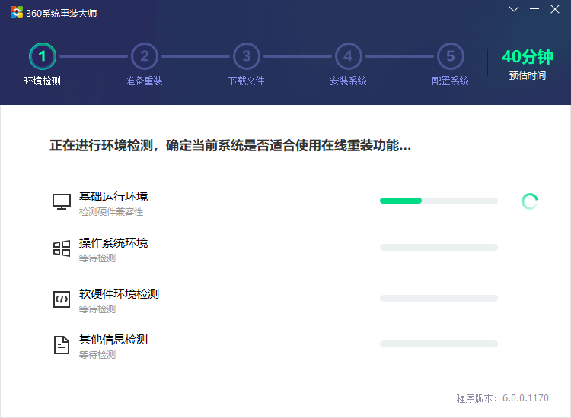571x418 pixels.
Task: Click the 其他信息检测 progress bar
Action: tap(439, 344)
